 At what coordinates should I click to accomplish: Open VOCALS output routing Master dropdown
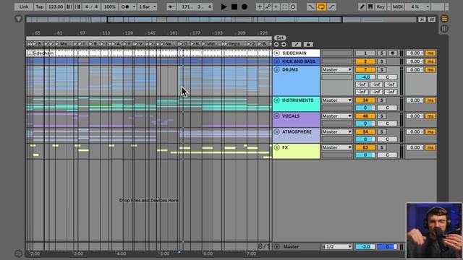pos(336,116)
